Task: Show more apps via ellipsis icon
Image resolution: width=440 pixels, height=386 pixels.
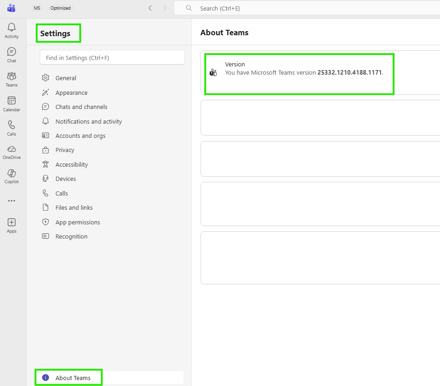Action: coord(11,201)
